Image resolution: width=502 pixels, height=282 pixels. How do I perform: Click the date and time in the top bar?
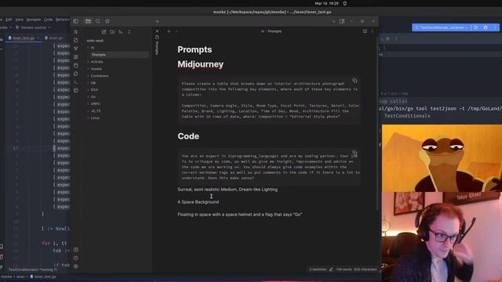pos(326,3)
